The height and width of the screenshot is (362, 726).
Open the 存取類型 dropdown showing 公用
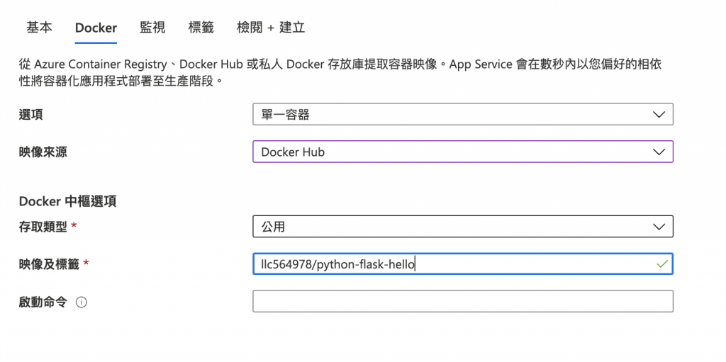coord(462,227)
